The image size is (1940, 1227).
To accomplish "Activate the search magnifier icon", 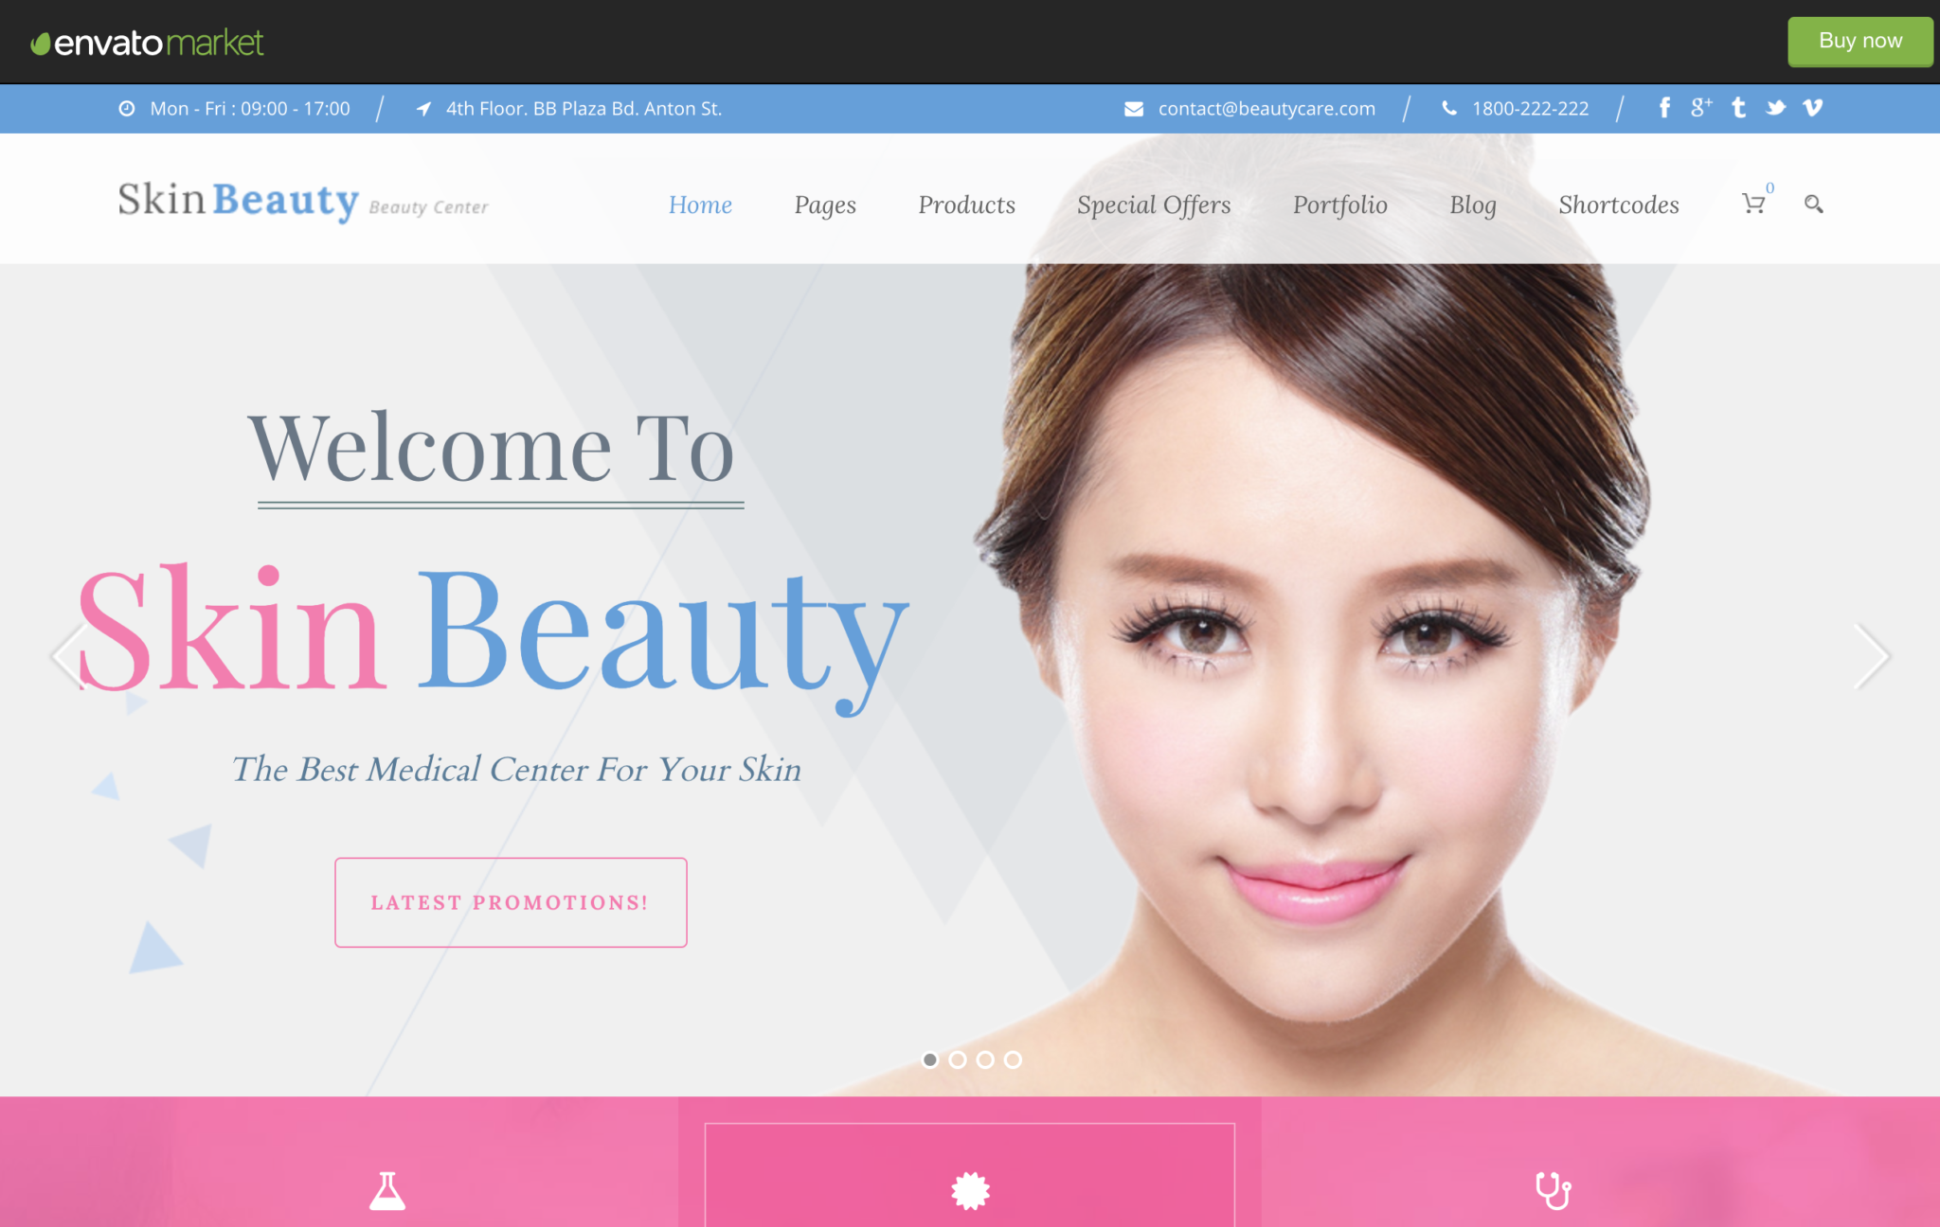I will [1814, 204].
